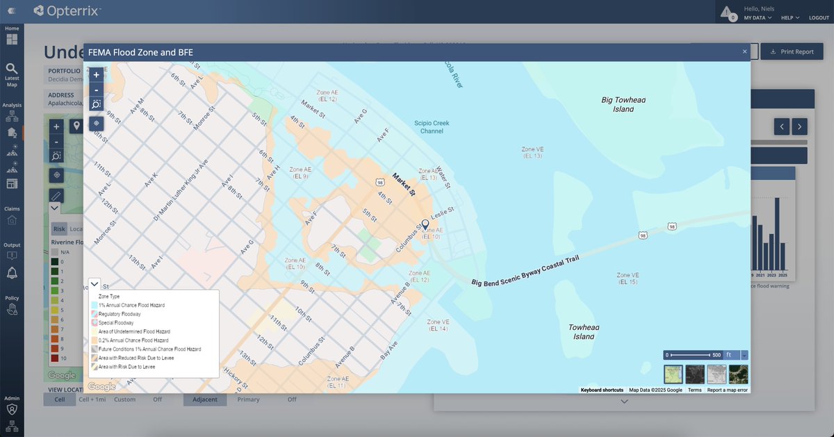Click the 0.2% Annual Chance Flood Hazard swatch
The height and width of the screenshot is (437, 834).
[95, 340]
